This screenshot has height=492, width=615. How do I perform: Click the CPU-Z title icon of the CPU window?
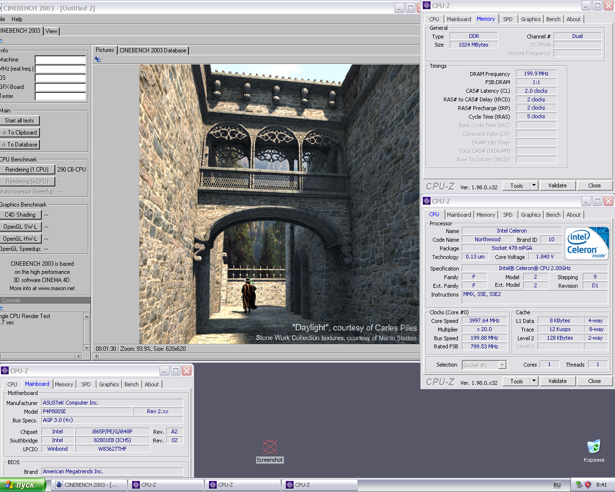coord(427,201)
